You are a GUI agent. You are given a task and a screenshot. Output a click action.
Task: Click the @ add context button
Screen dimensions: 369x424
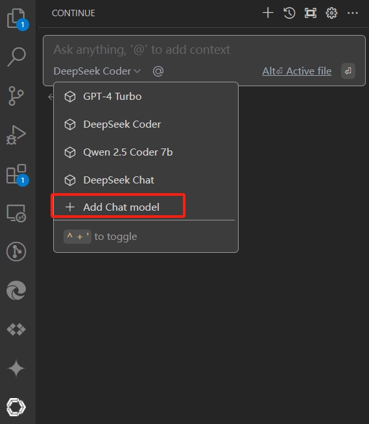(158, 71)
